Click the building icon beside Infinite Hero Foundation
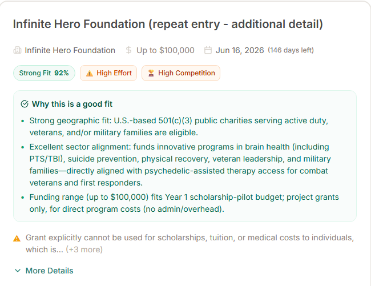Image resolution: width=371 pixels, height=286 pixels. [17, 50]
